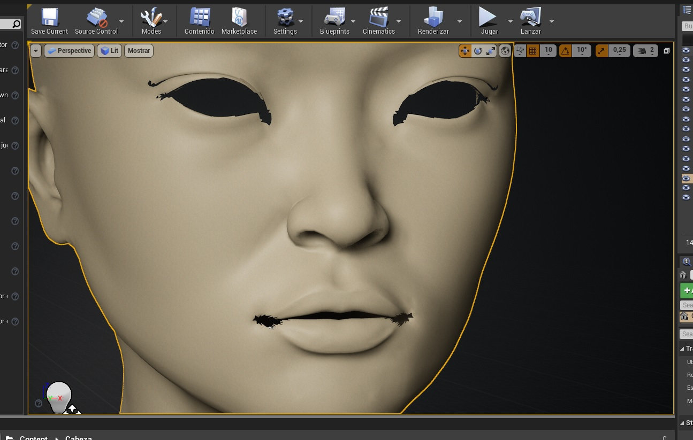Image resolution: width=693 pixels, height=440 pixels.
Task: Click the search magnifier in left panel
Action: [x=17, y=24]
